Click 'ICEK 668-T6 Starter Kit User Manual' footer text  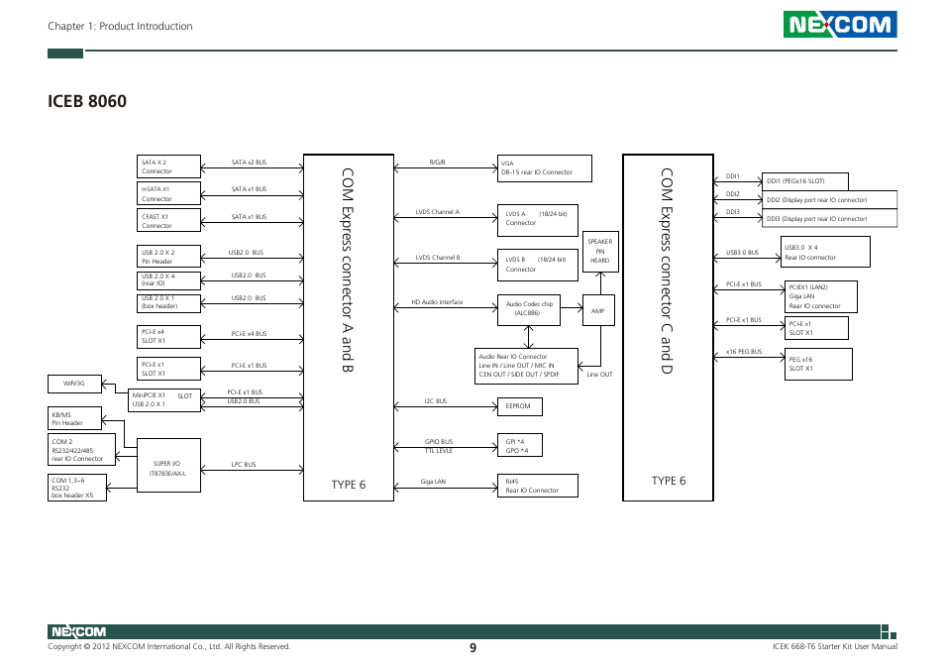(835, 647)
